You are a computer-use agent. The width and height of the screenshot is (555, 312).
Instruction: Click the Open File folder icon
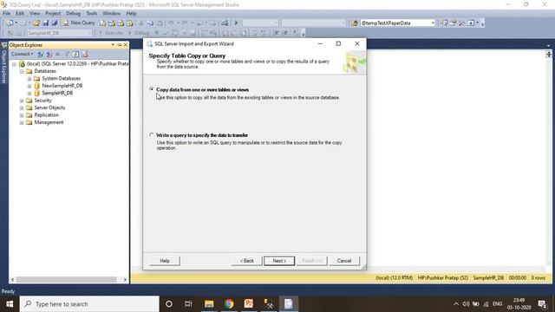(x=36, y=23)
